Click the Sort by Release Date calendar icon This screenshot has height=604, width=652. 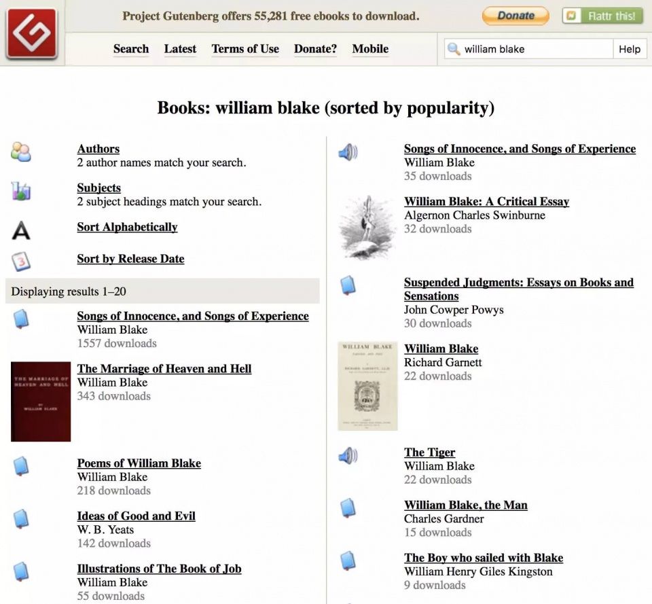(x=21, y=261)
